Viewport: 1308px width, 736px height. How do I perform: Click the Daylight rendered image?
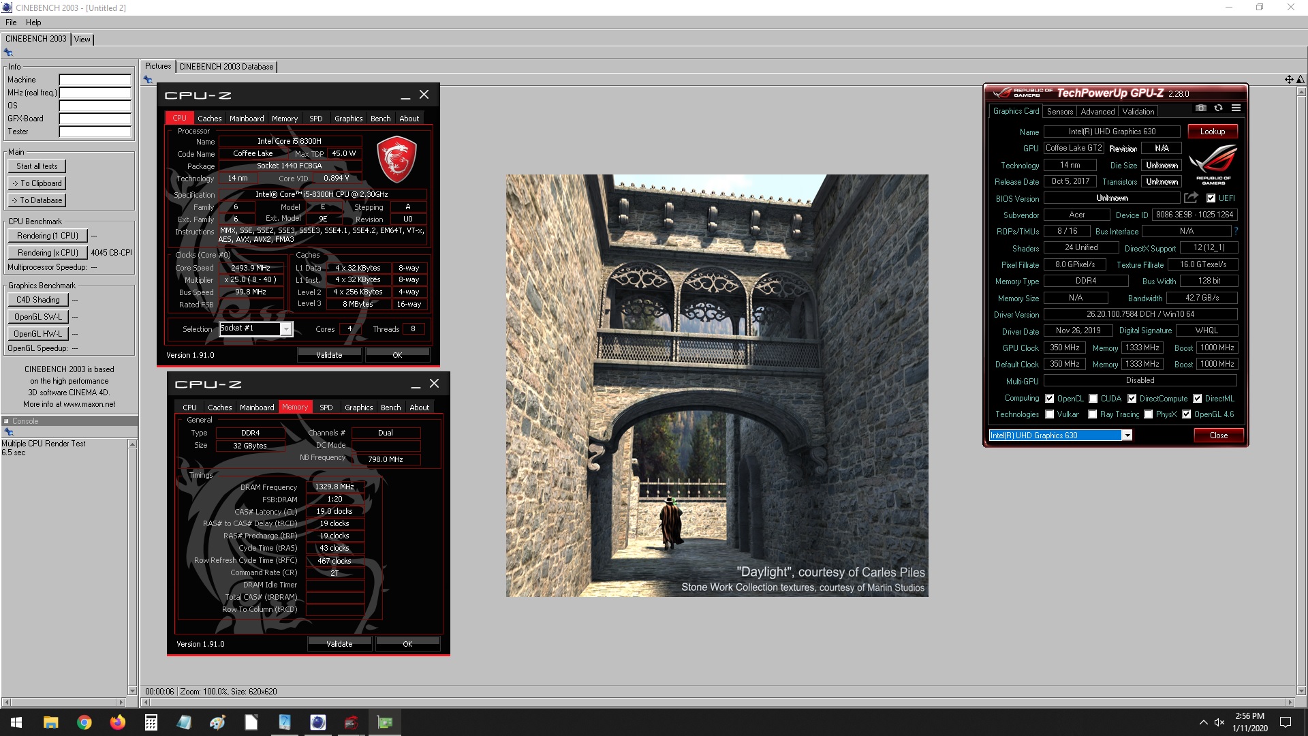click(x=717, y=386)
